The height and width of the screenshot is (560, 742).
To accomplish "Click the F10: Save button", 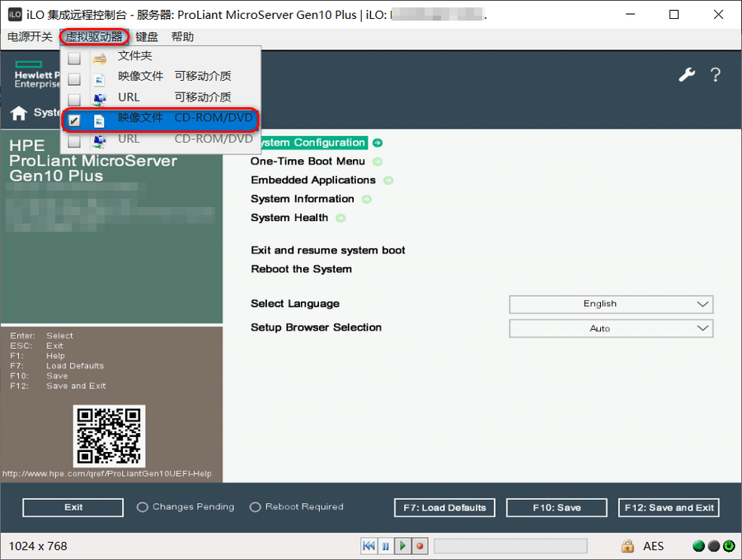I will coord(556,507).
